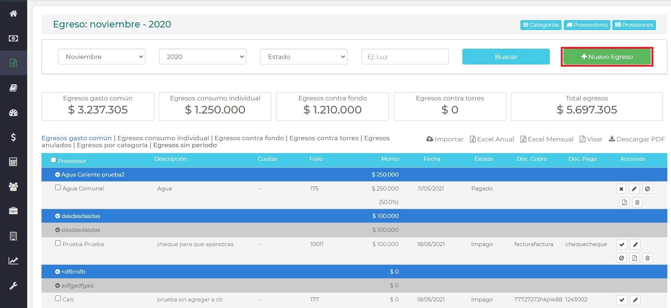
Task: Switch to Egresos contra fondo tab
Action: click(249, 138)
